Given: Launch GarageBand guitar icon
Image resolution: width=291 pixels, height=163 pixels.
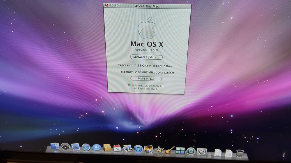Looking at the screenshot, I should 170,150.
